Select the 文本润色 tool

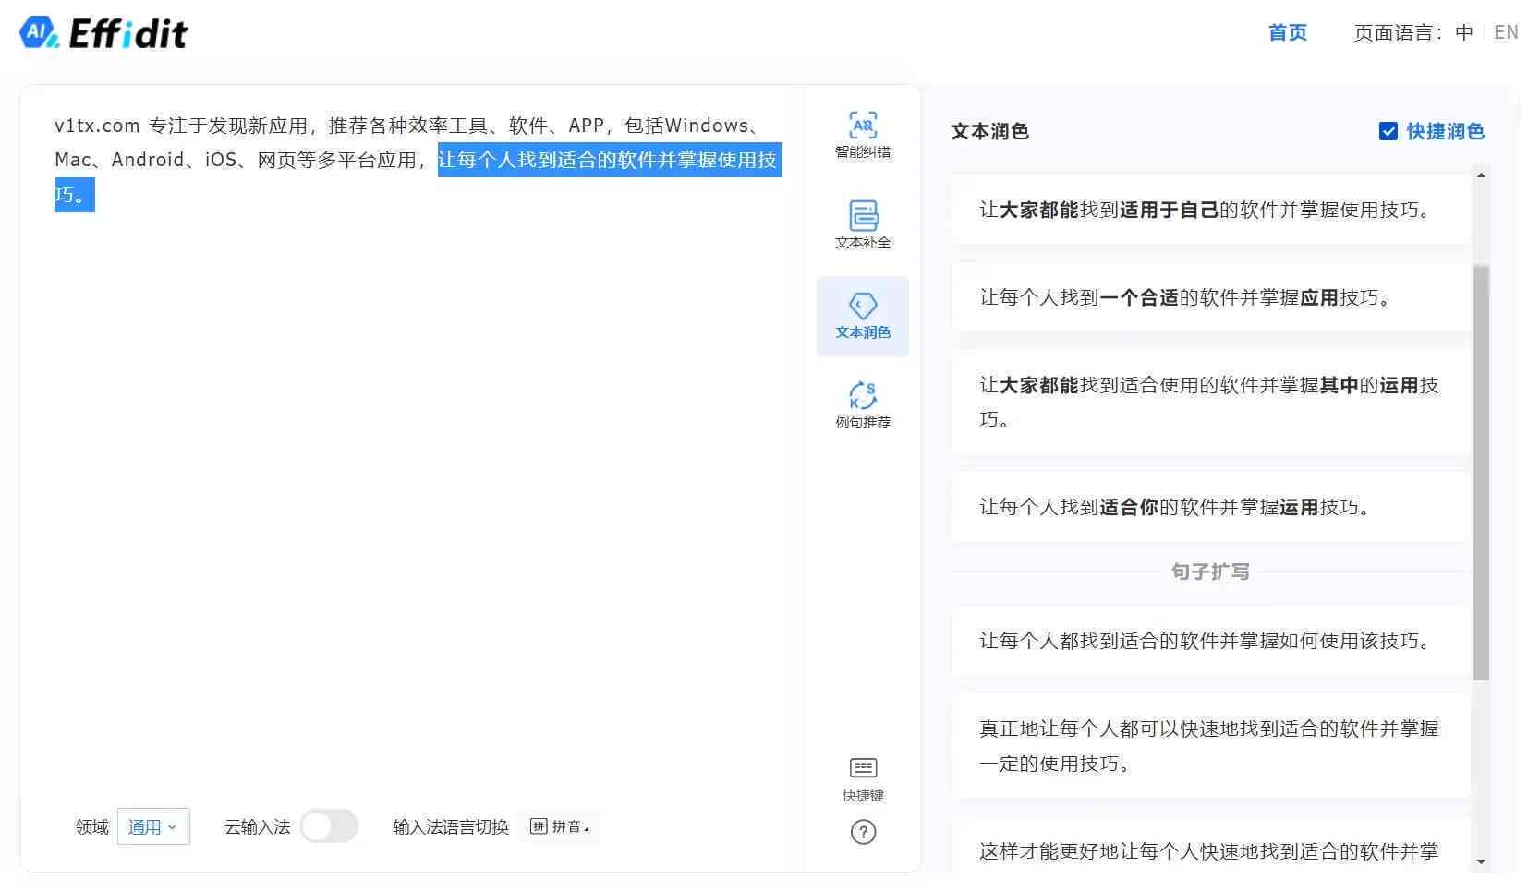(x=863, y=316)
